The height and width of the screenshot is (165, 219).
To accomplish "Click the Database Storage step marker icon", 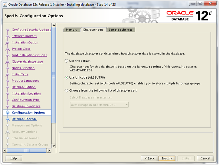I will (8, 119).
